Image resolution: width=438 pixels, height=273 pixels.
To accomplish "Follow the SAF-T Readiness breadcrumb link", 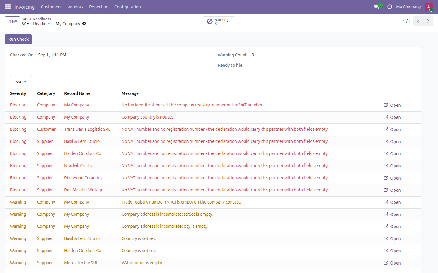I will (36, 19).
